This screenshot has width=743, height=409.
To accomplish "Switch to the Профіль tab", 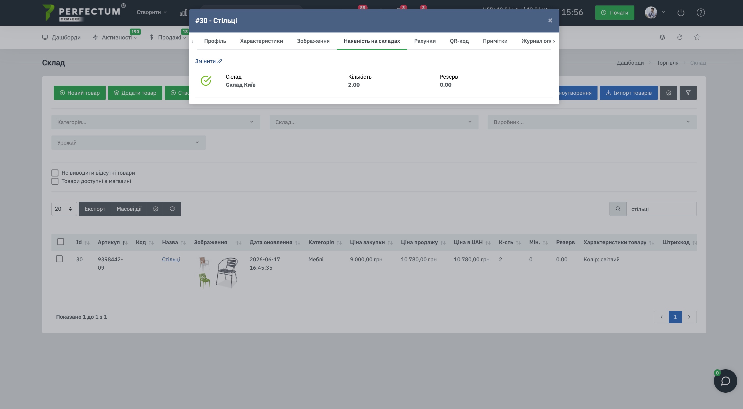I will pos(215,41).
